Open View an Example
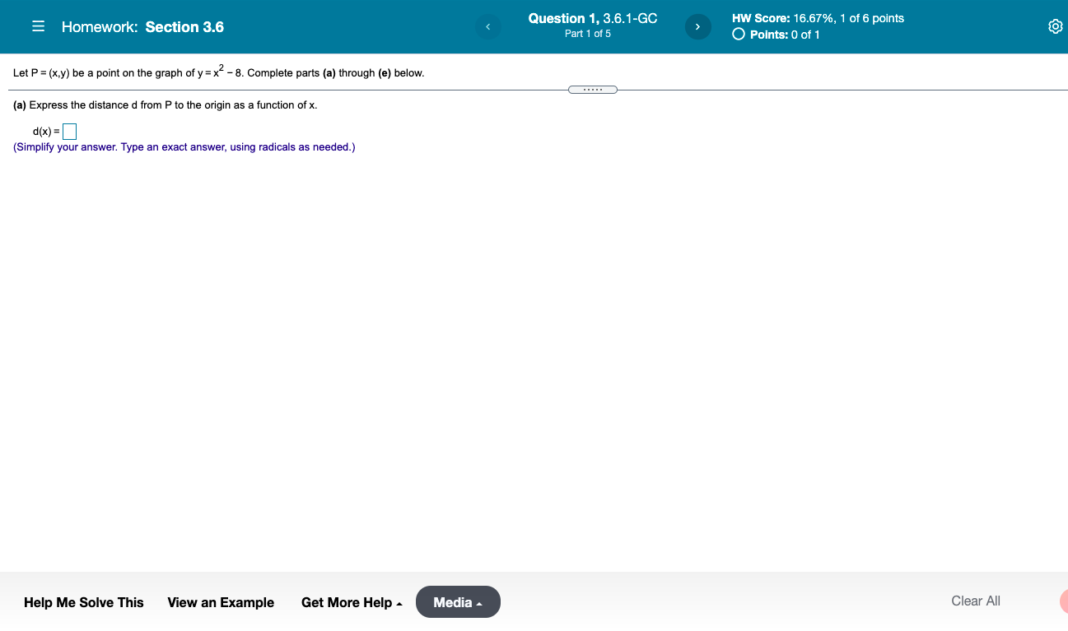This screenshot has height=631, width=1068. tap(221, 602)
